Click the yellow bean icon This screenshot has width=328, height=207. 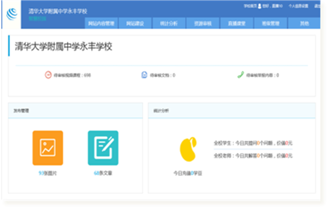point(188,149)
